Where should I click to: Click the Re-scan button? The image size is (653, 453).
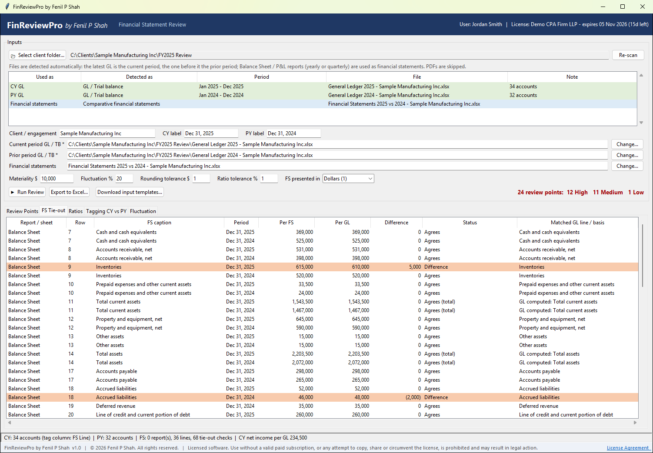click(628, 55)
